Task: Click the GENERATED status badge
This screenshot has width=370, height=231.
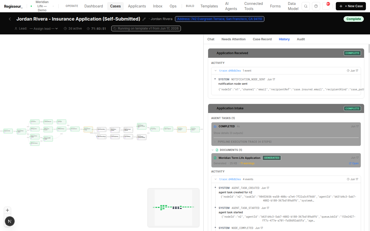Action: pos(272,158)
